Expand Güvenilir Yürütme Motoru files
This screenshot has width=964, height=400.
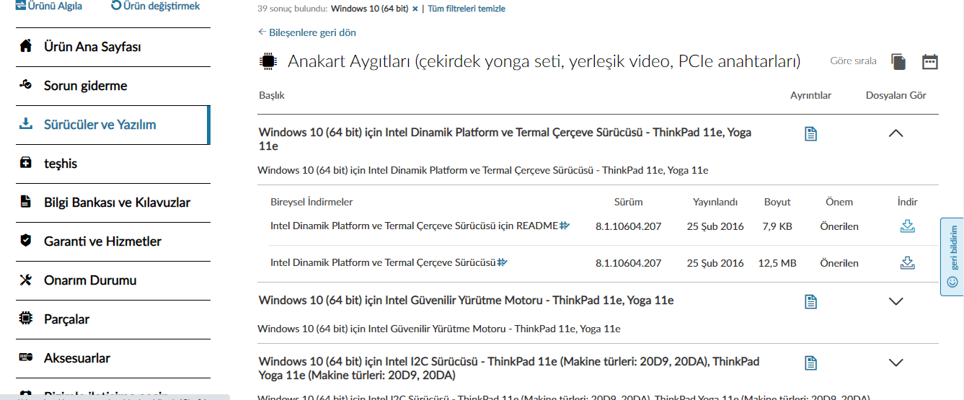pyautogui.click(x=896, y=302)
